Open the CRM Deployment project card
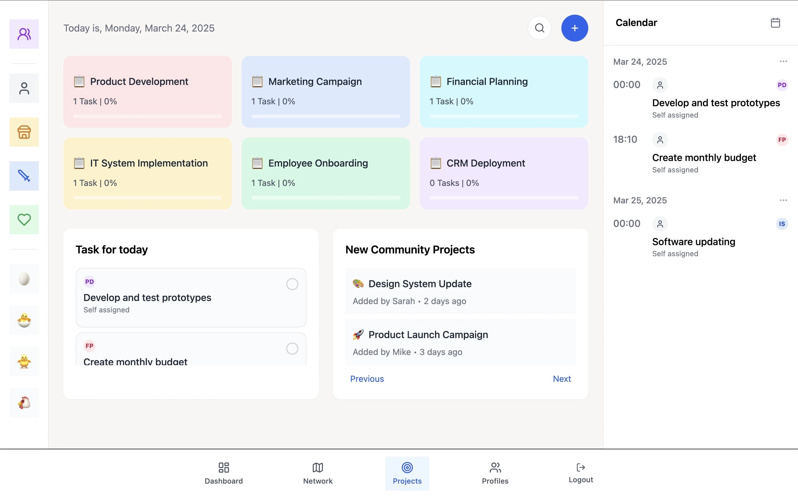Screen dimensions: 798x498 point(504,173)
